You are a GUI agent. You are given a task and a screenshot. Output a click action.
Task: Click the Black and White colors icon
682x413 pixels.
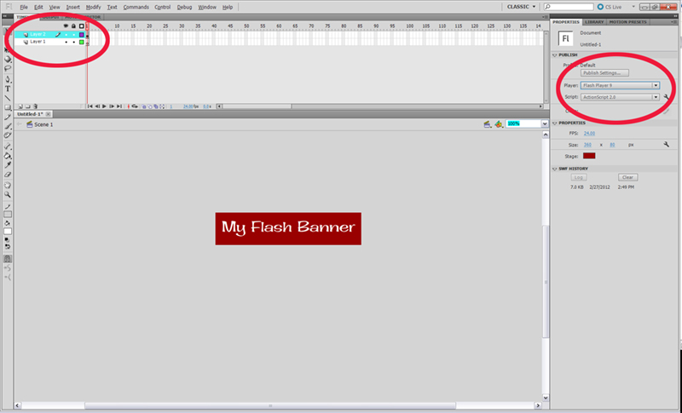7,240
